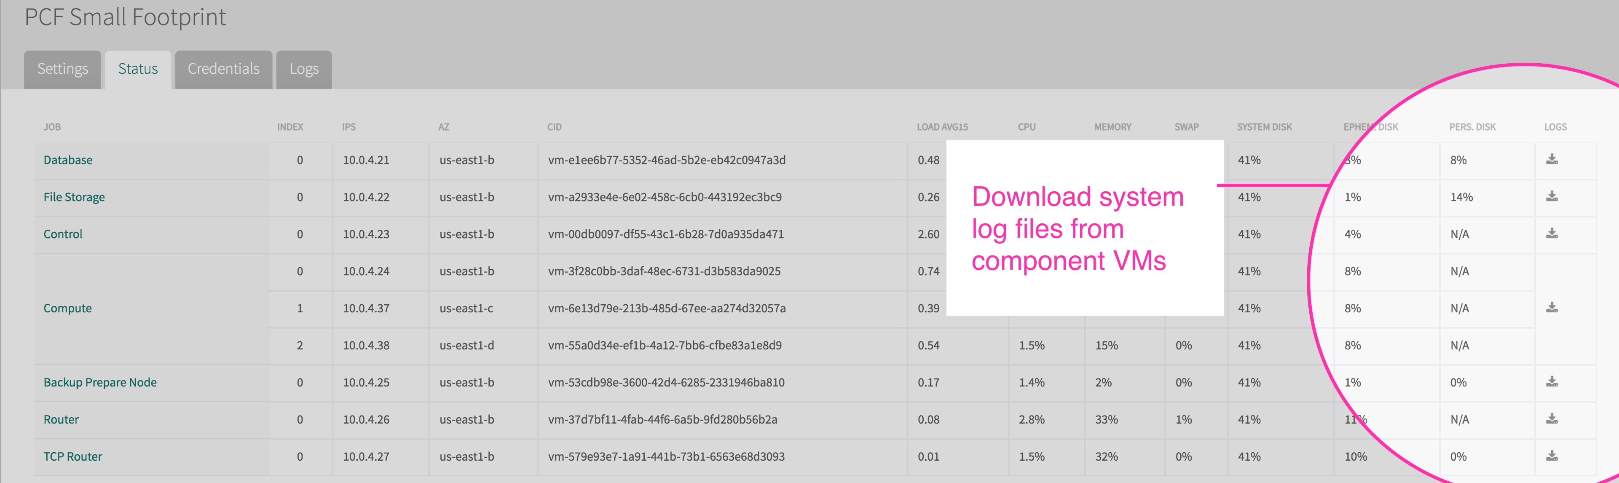Download logs for Router job
The height and width of the screenshot is (483, 1619).
1552,419
